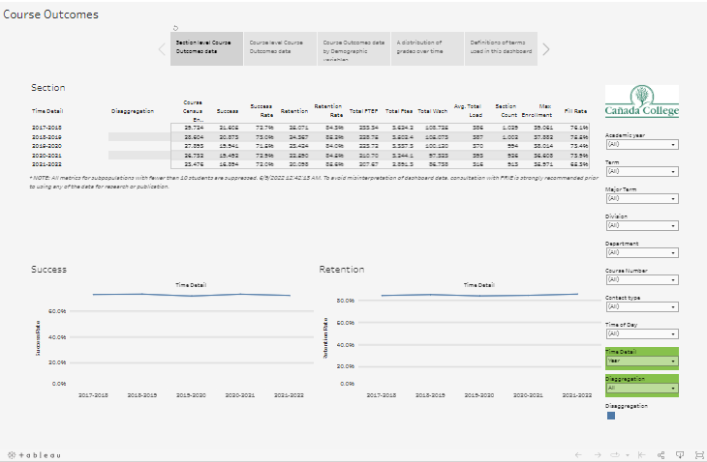The height and width of the screenshot is (462, 707).
Task: Open Course Outcomes data by Demographic variables tab
Action: pyautogui.click(x=353, y=48)
